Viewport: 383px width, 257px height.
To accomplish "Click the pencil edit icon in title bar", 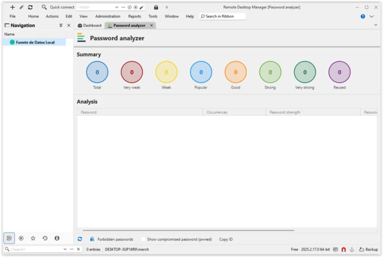I will [x=21, y=7].
